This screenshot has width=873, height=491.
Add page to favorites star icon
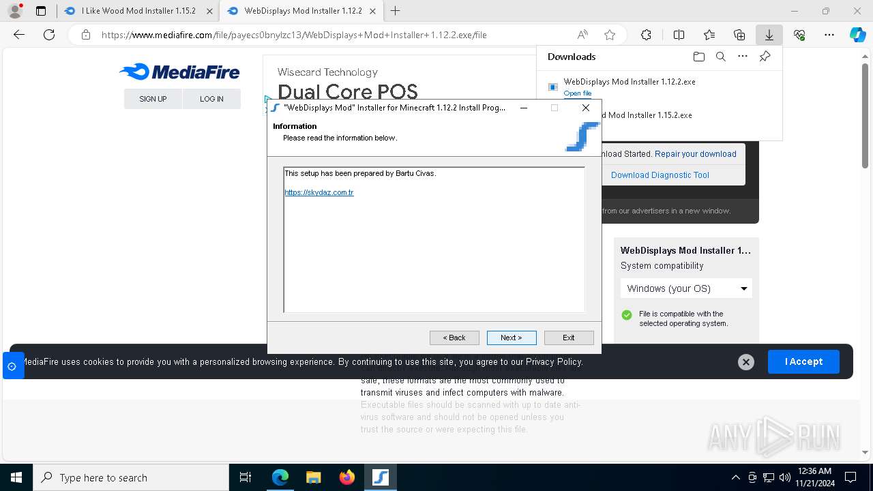tap(610, 35)
